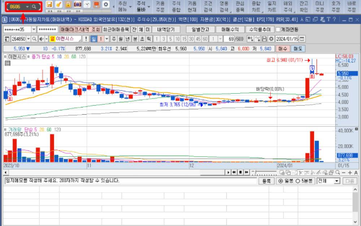
Task: Click the 매매마크/내역 조회 button
Action: [x=80, y=29]
